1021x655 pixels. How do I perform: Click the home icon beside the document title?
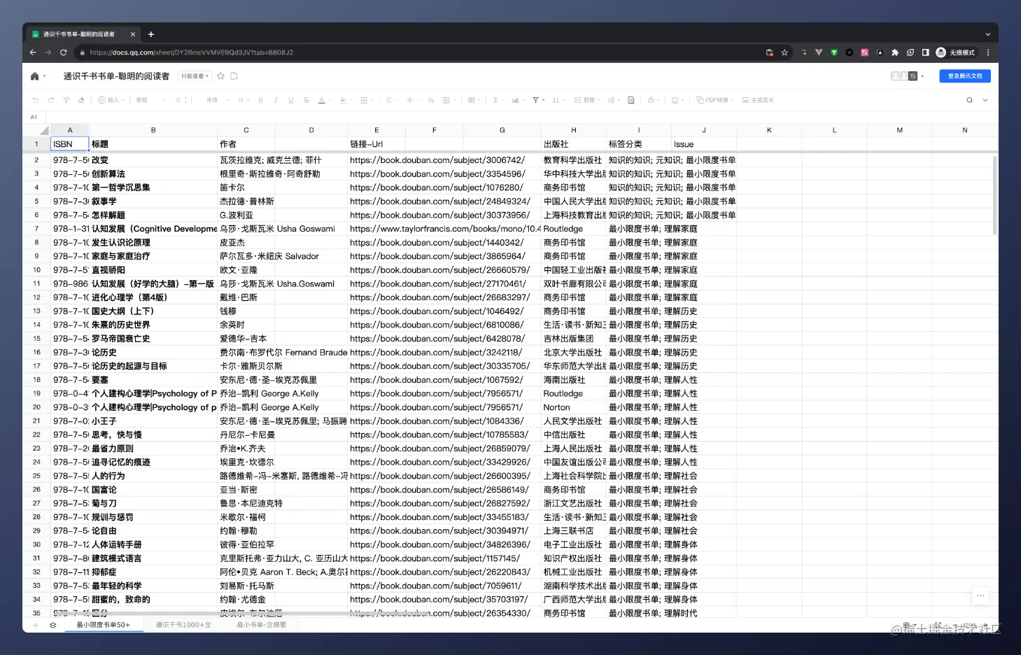pyautogui.click(x=34, y=76)
